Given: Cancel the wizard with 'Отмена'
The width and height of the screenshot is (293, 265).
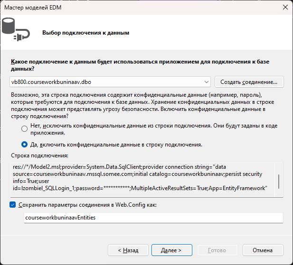Looking at the screenshot, I should coord(263,250).
